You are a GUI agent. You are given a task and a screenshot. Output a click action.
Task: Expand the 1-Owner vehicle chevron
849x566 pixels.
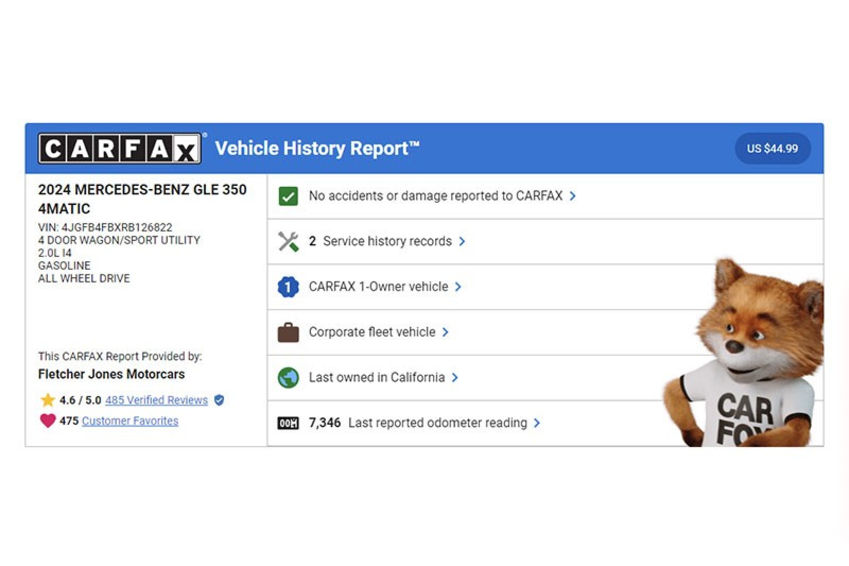458,287
